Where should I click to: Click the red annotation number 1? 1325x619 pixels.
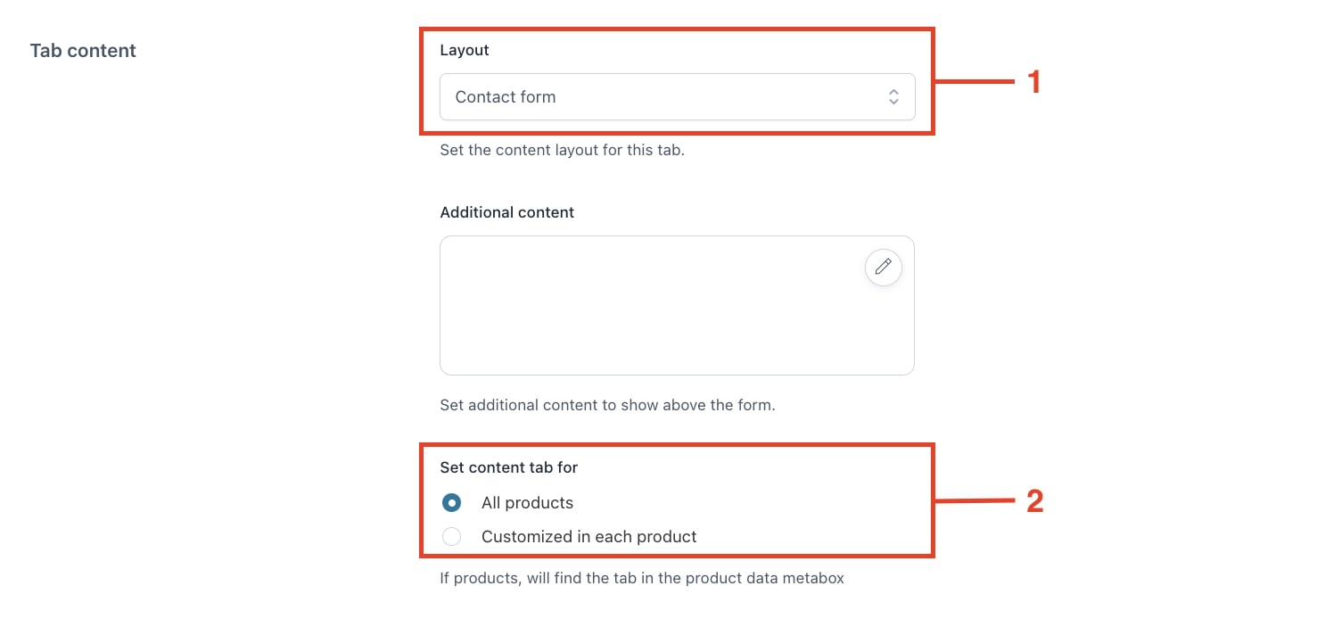click(x=1034, y=83)
